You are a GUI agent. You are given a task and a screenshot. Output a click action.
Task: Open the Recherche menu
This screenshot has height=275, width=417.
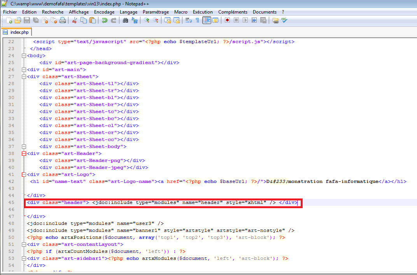[53, 12]
